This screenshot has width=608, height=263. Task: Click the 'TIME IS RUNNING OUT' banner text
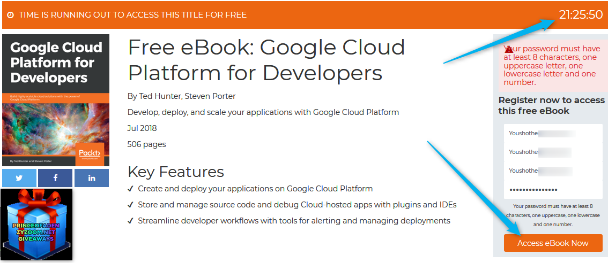132,15
